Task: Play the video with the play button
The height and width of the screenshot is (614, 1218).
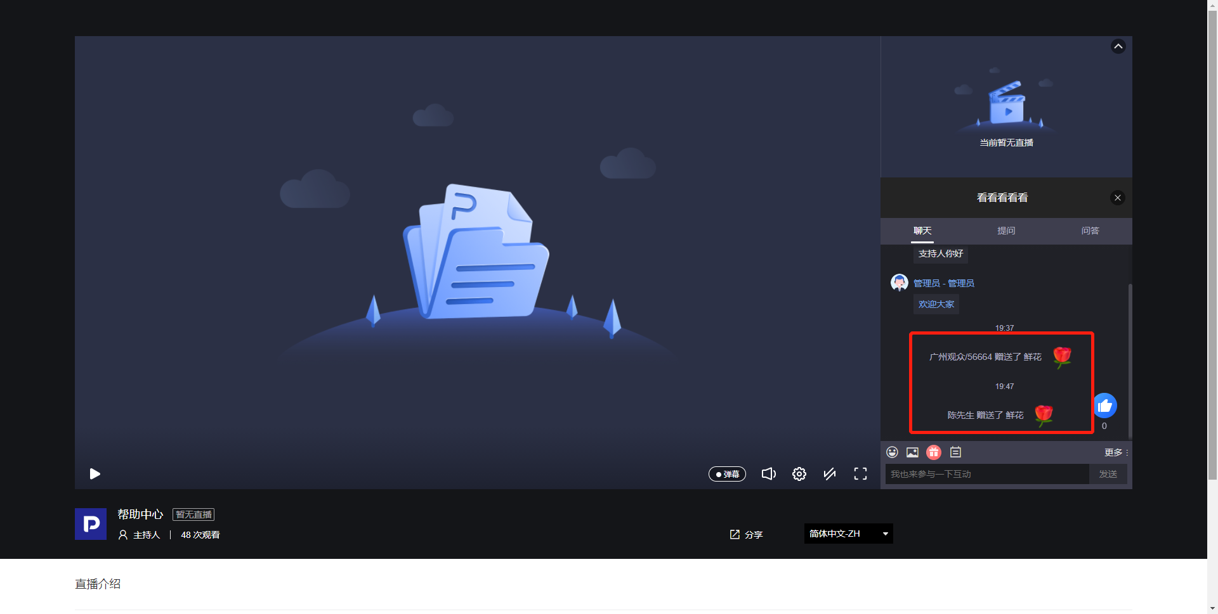Action: [95, 474]
